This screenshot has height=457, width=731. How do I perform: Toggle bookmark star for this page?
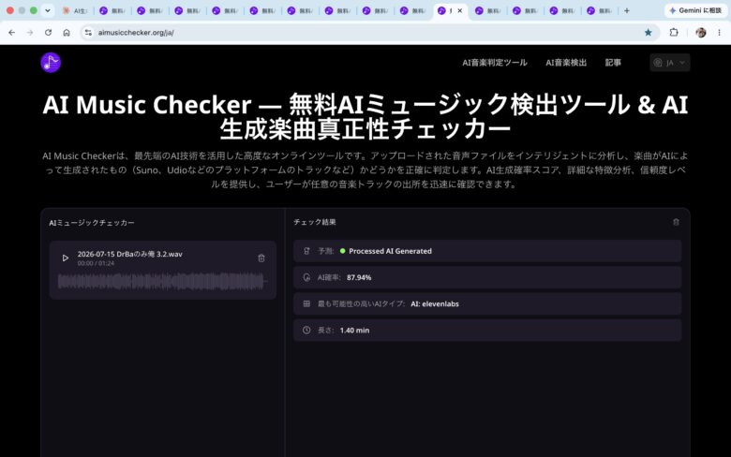pos(648,33)
